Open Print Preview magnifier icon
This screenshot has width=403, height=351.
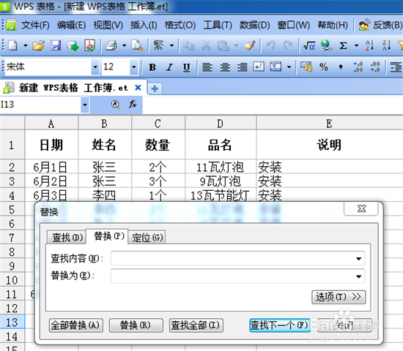point(137,45)
